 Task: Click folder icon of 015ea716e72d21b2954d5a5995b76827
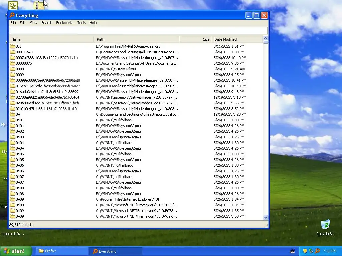[x=13, y=86]
